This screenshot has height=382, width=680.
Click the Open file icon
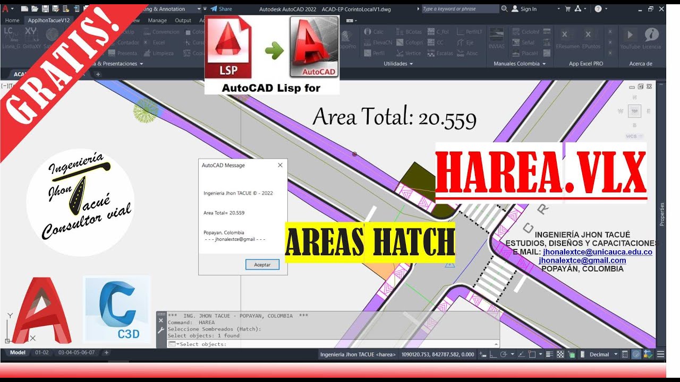click(x=35, y=9)
